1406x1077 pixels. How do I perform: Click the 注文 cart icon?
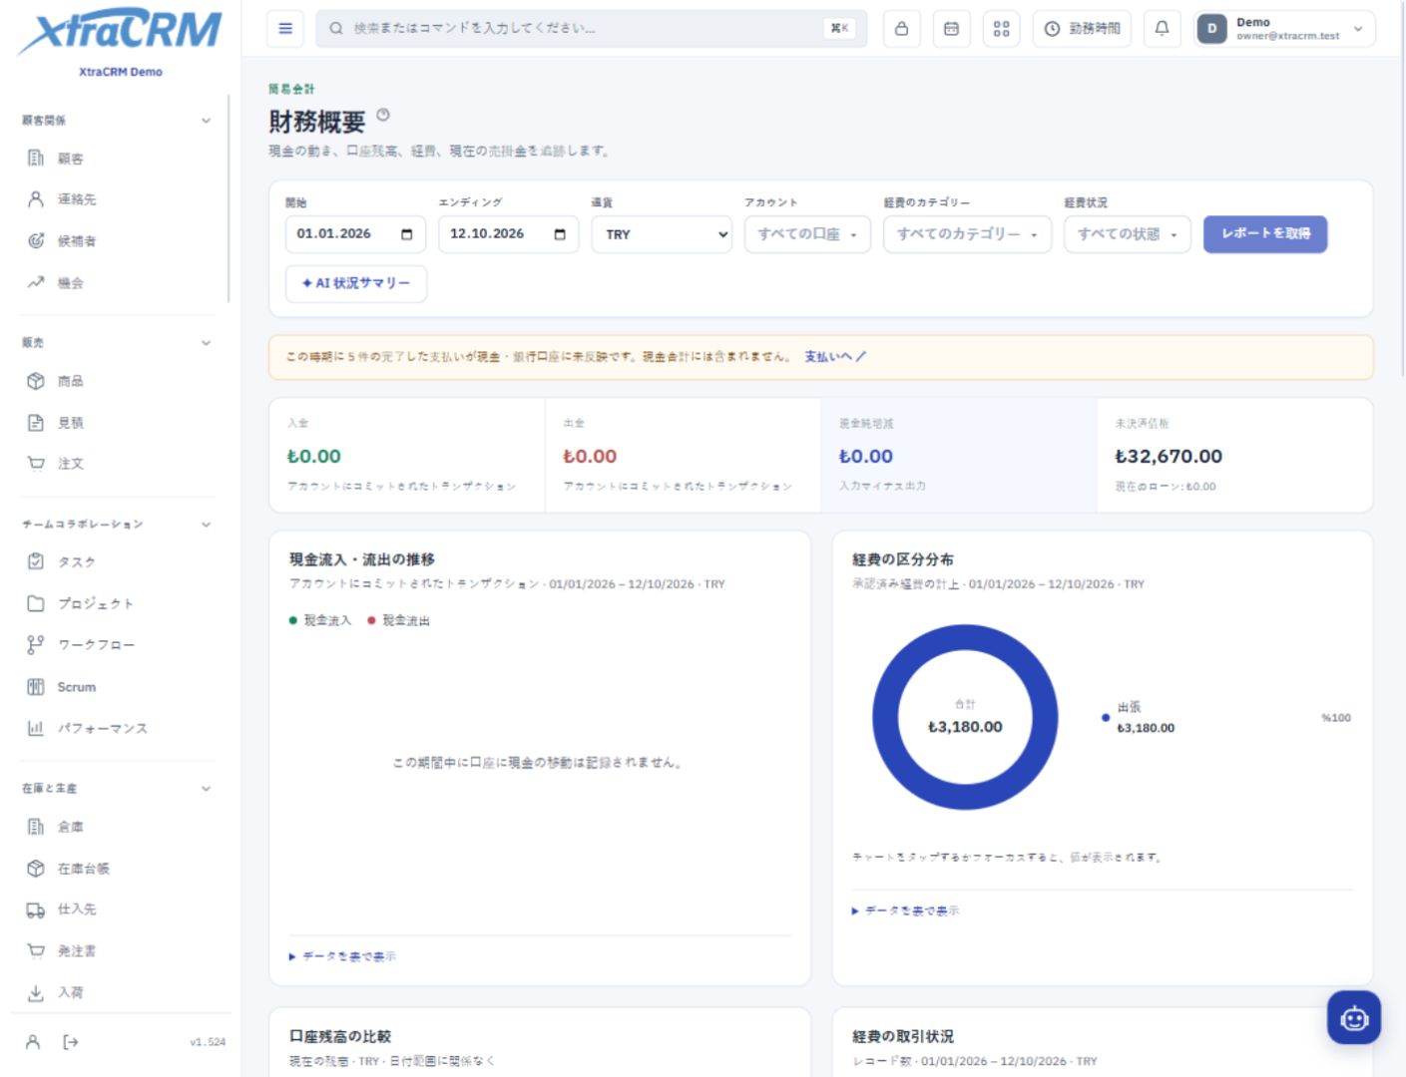coord(36,464)
